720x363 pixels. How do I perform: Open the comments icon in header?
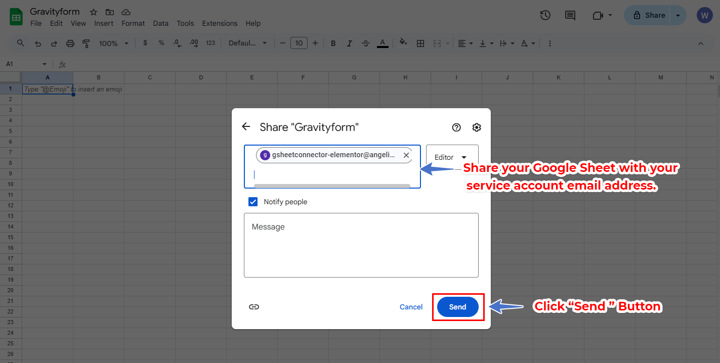coord(570,15)
